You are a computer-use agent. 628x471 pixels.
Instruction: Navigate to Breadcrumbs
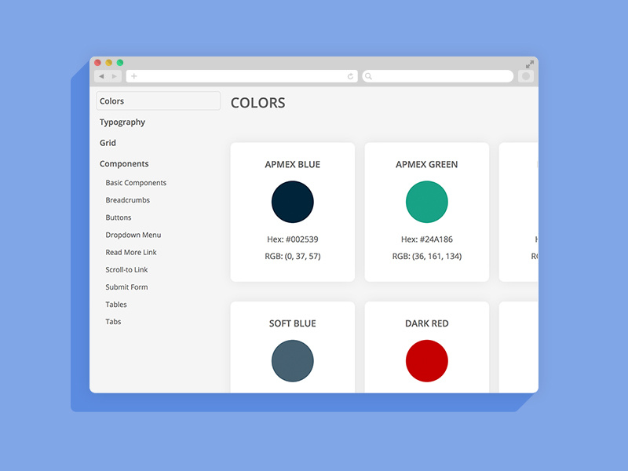[x=128, y=200]
